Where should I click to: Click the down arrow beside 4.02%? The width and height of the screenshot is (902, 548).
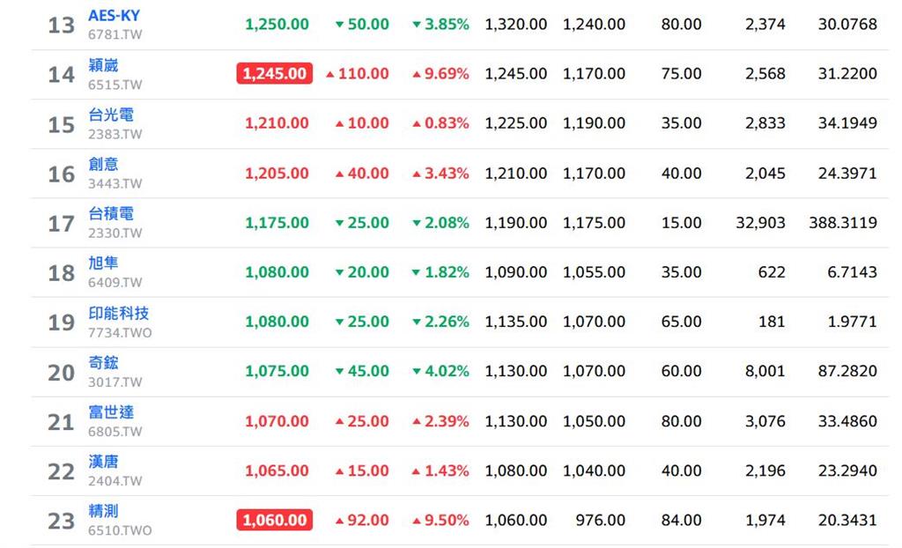click(417, 372)
